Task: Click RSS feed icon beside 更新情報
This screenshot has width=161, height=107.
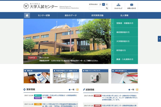Action: [77, 89]
